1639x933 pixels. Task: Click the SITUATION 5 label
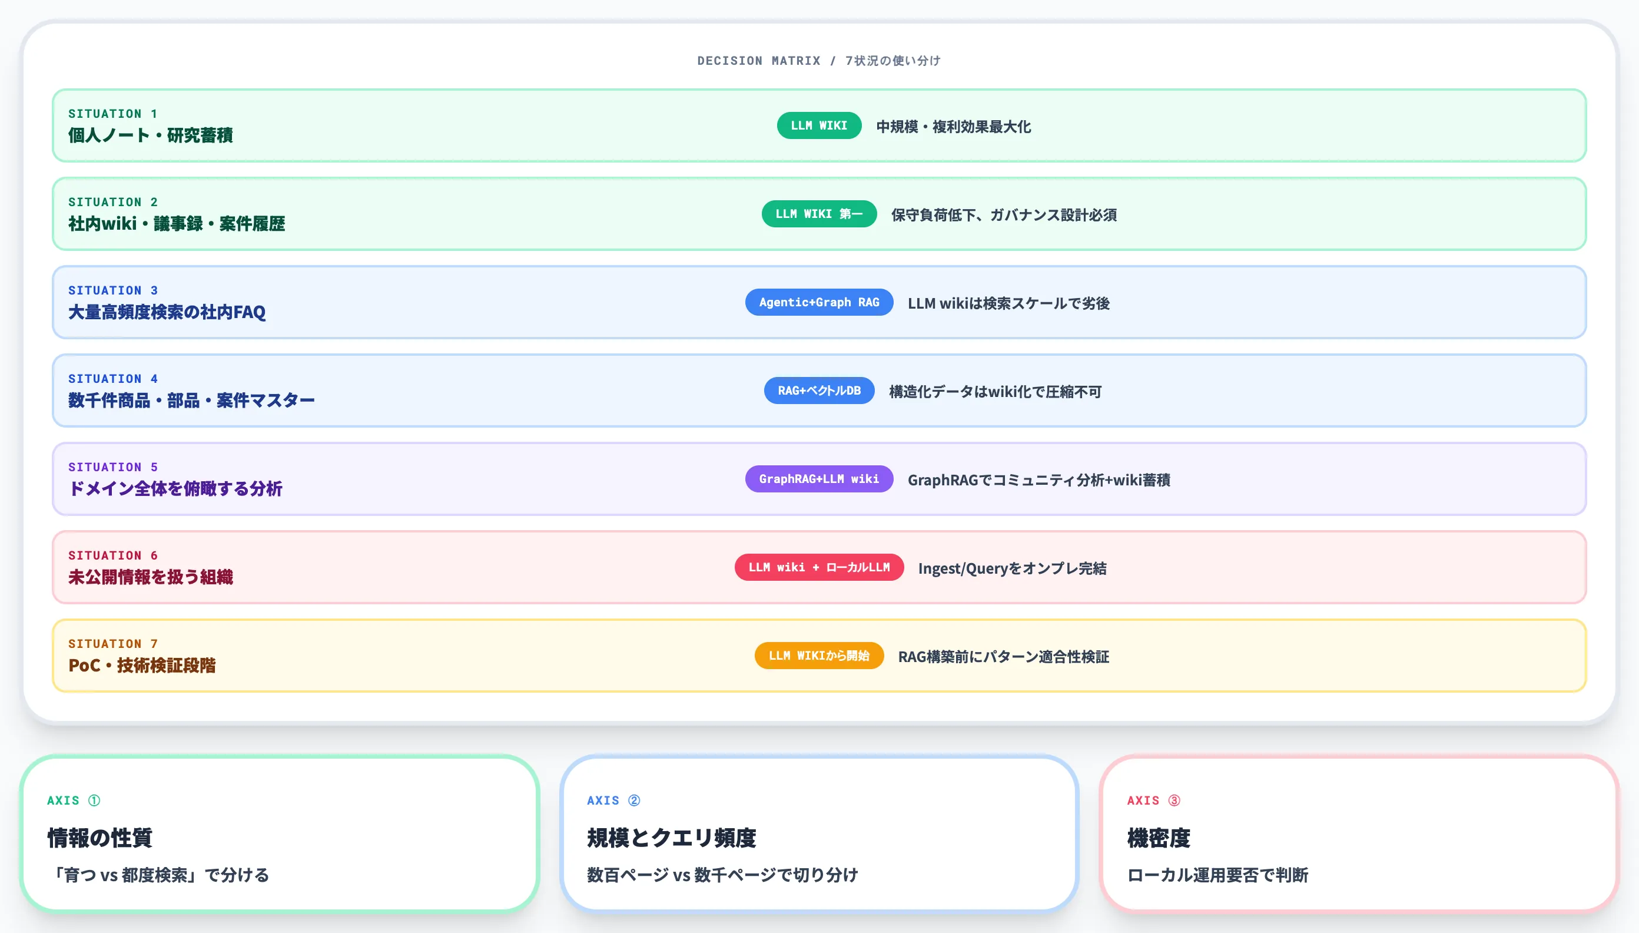(x=112, y=467)
